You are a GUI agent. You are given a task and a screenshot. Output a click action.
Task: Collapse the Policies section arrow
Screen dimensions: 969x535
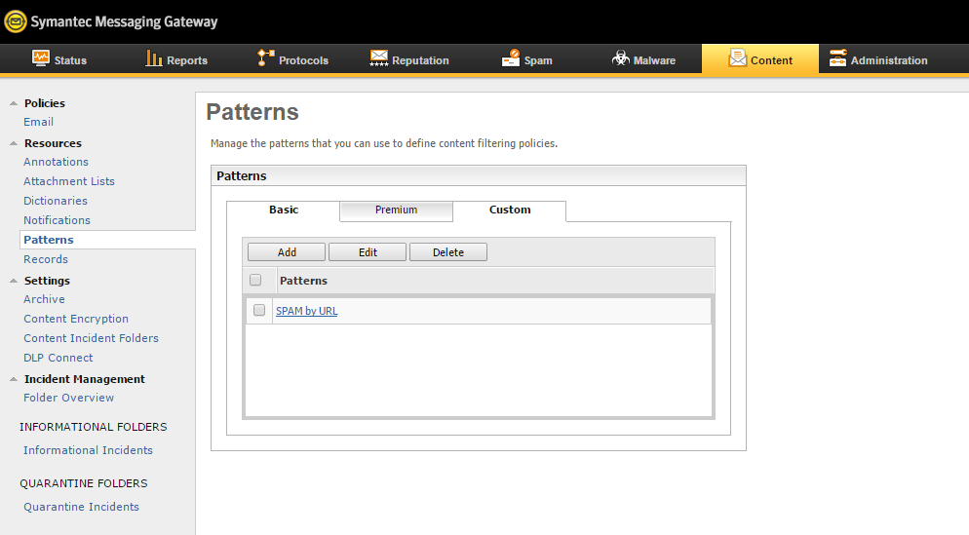pyautogui.click(x=14, y=103)
